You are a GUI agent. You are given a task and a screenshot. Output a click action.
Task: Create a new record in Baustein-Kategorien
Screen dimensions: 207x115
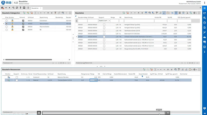point(24,13)
